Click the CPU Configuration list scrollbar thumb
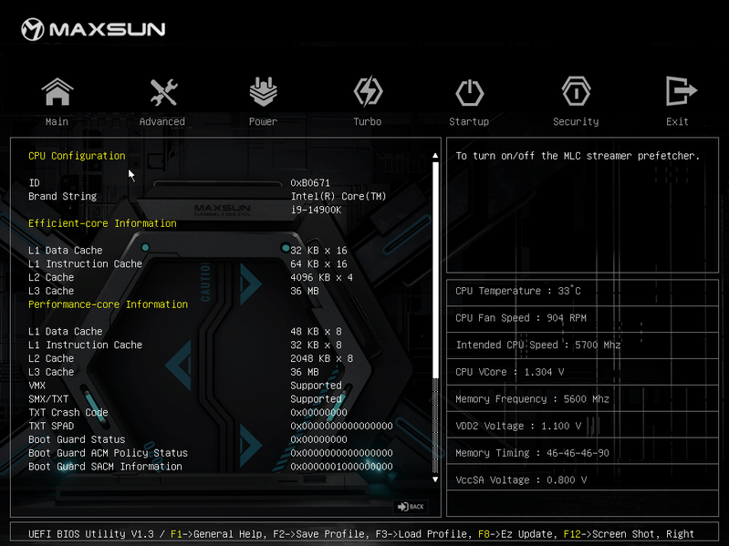The height and width of the screenshot is (546, 729). (x=435, y=269)
